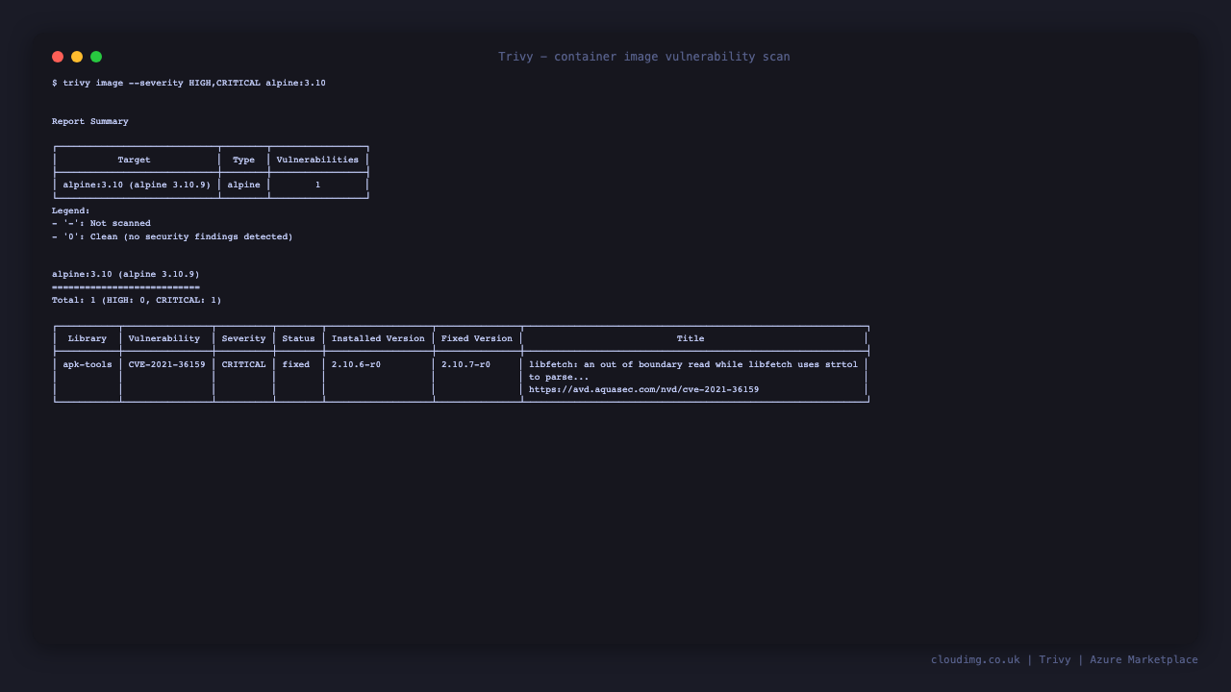Click the "'-': Not scanned" legend line
The width and height of the screenshot is (1231, 692).
(x=101, y=223)
